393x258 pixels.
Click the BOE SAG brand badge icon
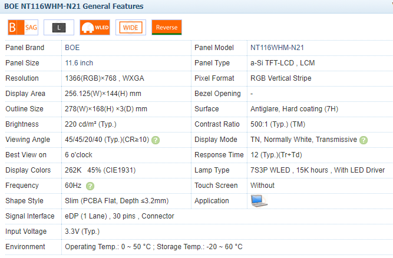click(23, 27)
